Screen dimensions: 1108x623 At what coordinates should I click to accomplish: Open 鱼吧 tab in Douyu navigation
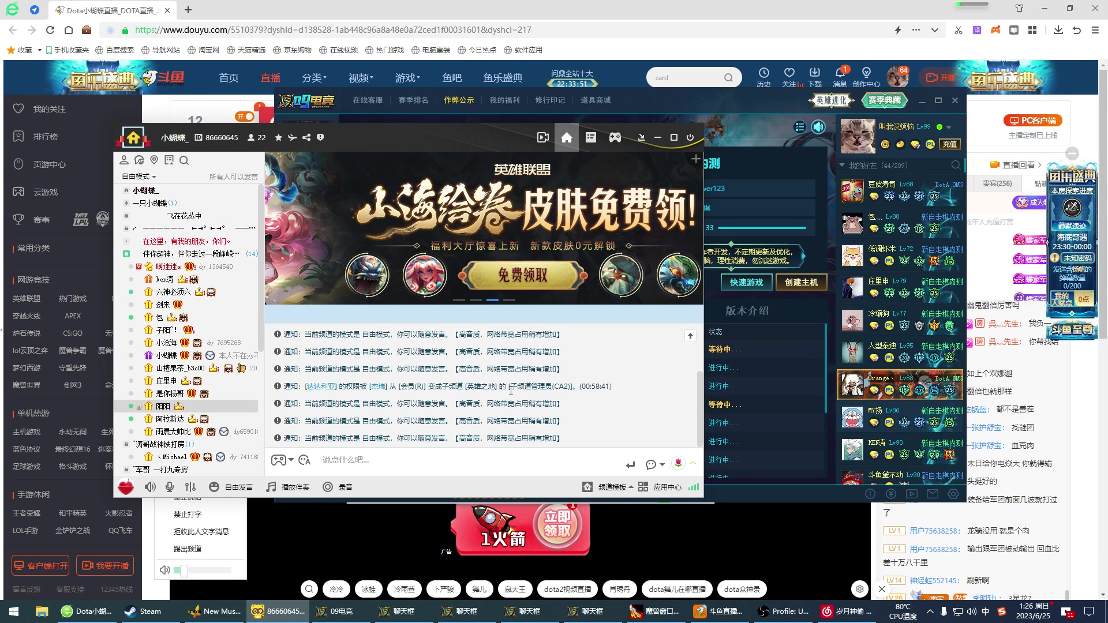(452, 78)
